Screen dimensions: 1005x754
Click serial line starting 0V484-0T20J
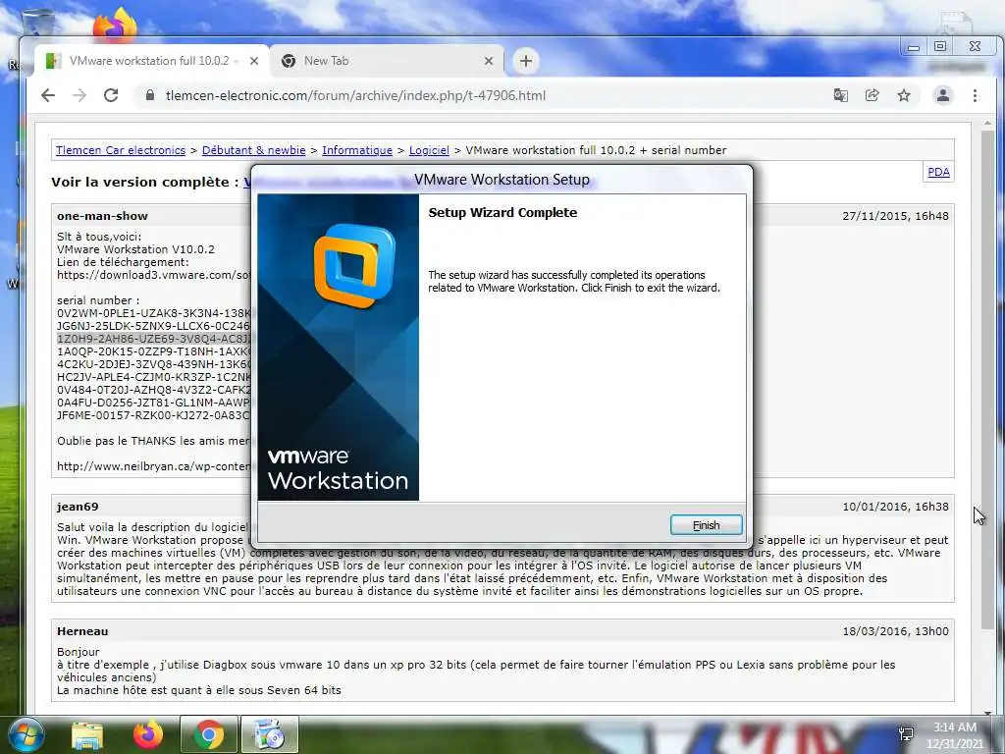click(x=153, y=390)
